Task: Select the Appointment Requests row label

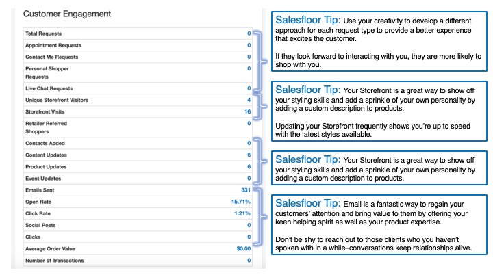Action: click(x=53, y=45)
